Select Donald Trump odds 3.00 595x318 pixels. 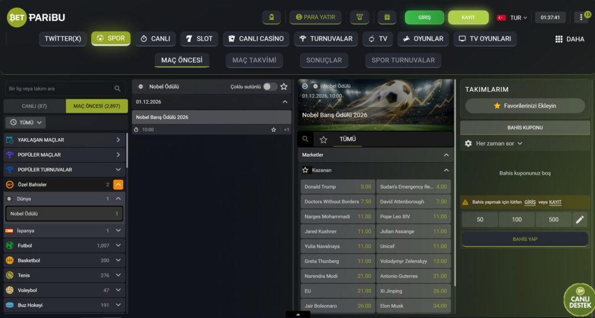pos(338,187)
